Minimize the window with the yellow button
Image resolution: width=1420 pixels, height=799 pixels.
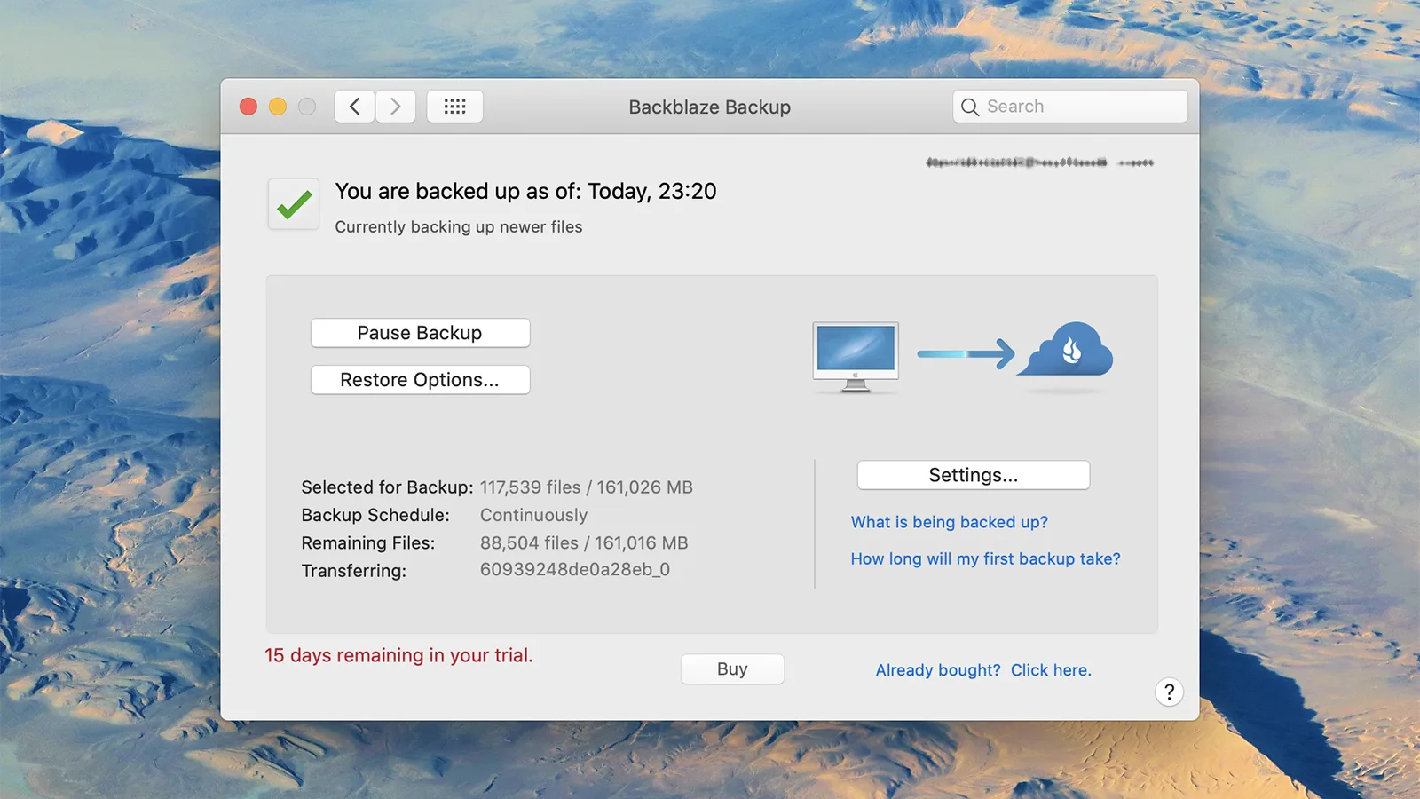click(x=278, y=107)
